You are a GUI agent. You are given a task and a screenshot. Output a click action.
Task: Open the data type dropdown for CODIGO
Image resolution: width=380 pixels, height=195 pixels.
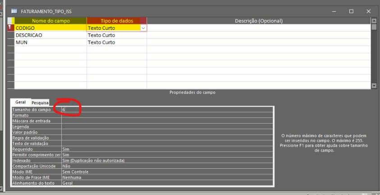[x=143, y=28]
